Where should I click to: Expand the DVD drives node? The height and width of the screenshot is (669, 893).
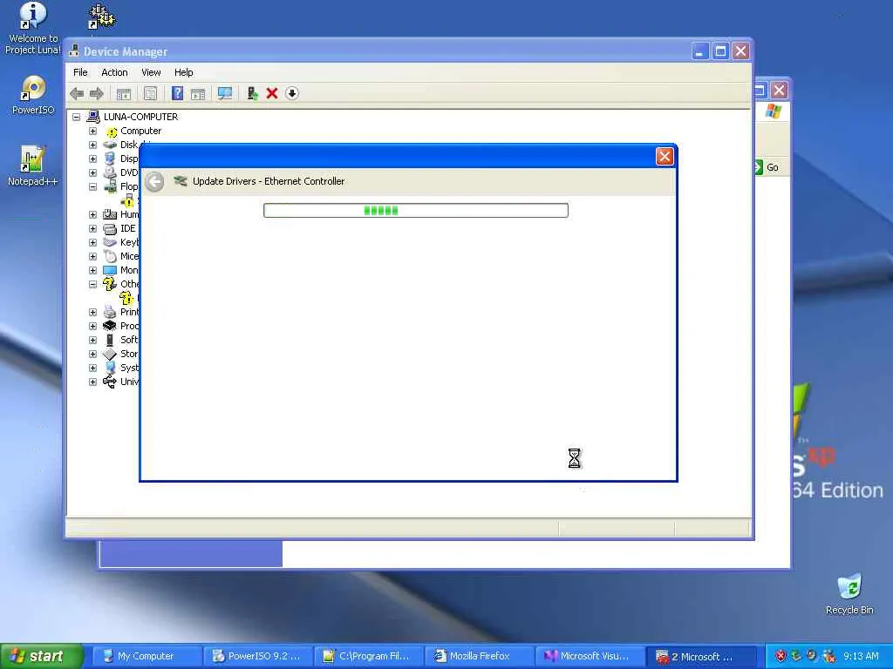tap(92, 173)
